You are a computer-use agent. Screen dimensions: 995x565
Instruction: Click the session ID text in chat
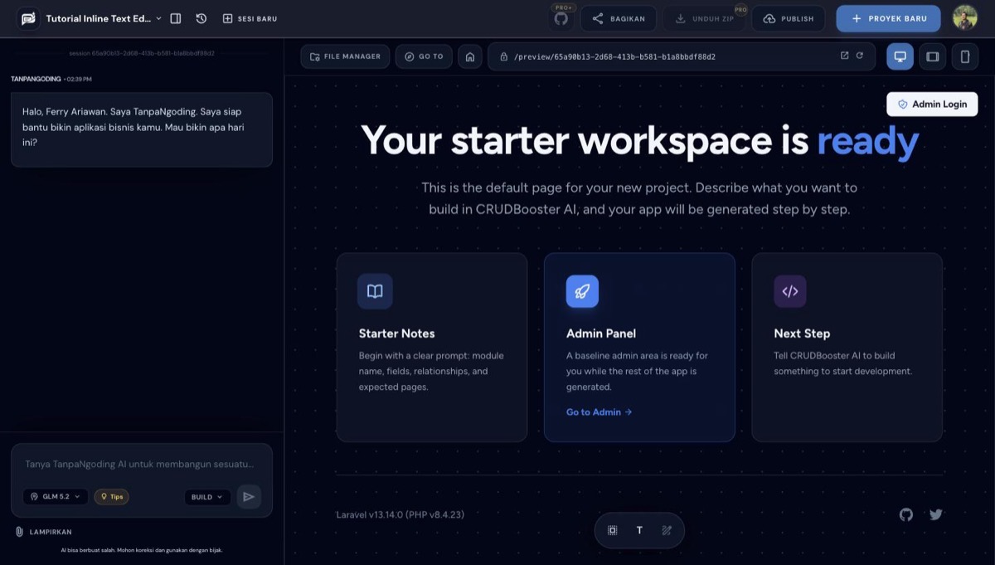(x=142, y=53)
